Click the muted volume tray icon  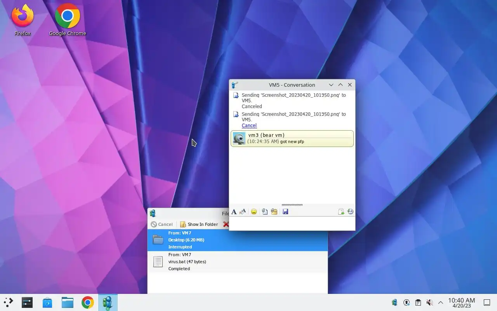click(429, 302)
